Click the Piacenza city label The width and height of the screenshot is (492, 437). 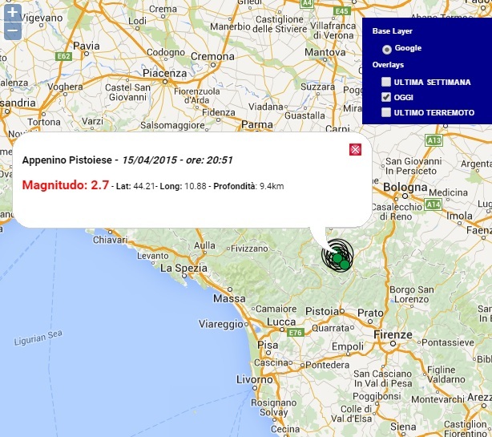click(x=165, y=74)
